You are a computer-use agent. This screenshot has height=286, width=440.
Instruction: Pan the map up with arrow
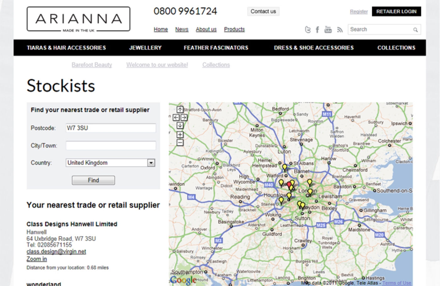click(x=180, y=109)
